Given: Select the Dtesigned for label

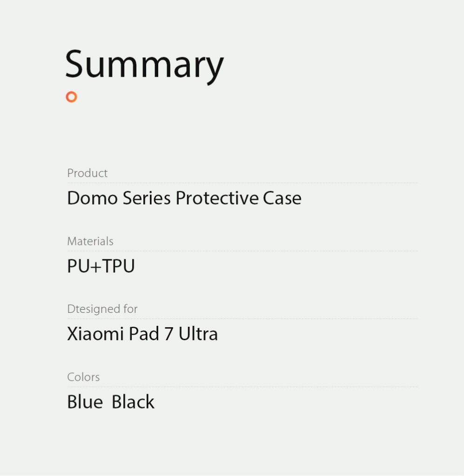Looking at the screenshot, I should 102,309.
